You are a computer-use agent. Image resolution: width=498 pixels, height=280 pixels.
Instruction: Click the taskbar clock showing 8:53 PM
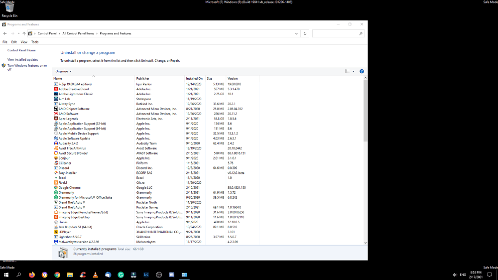click(x=476, y=275)
